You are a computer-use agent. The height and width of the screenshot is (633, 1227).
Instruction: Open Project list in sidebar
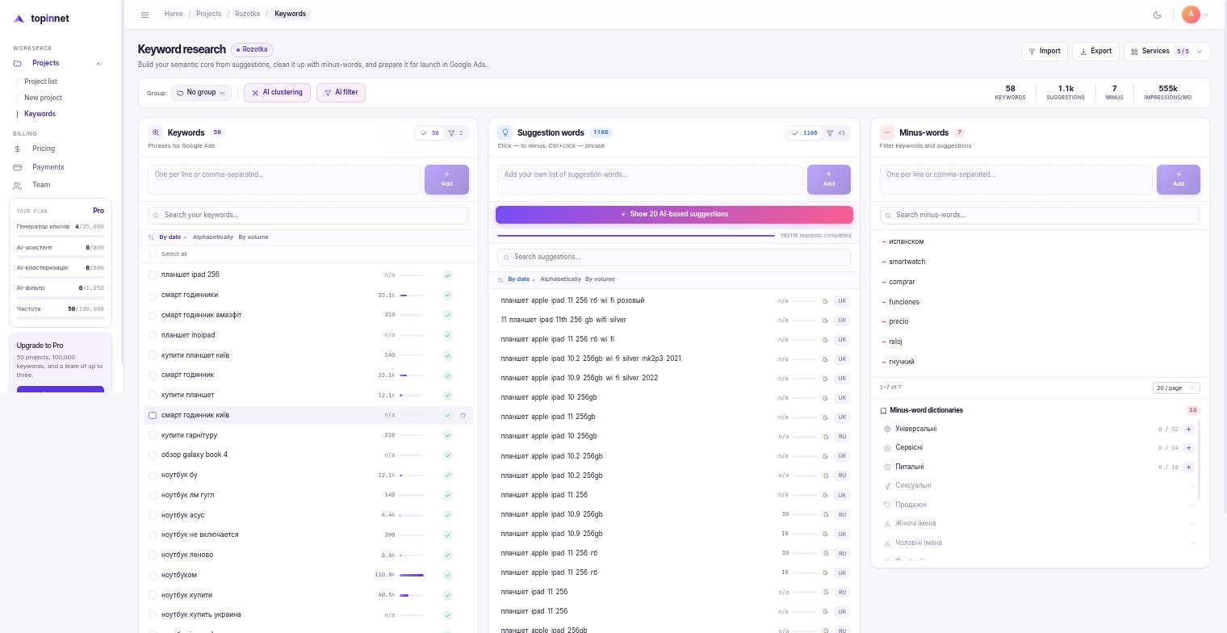pos(40,82)
